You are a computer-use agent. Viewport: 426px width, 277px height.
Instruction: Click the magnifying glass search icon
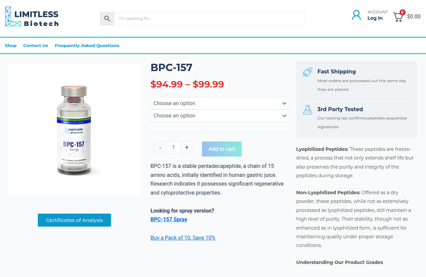107,19
